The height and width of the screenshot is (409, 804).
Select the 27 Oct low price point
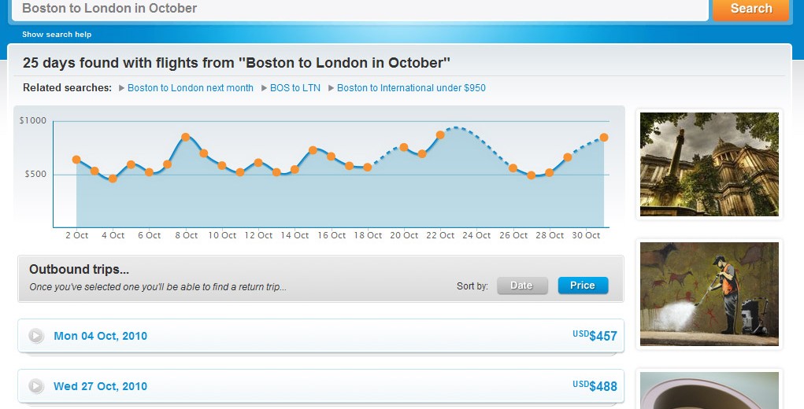pyautogui.click(x=532, y=175)
